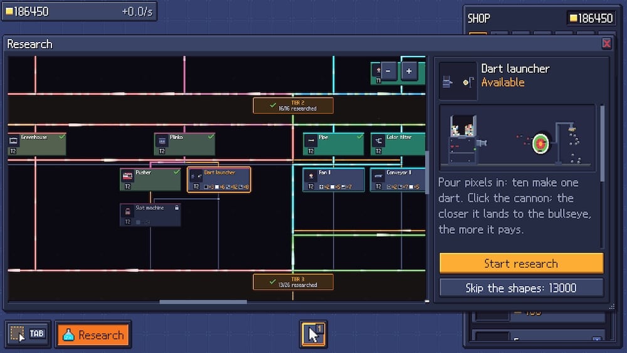
Task: Zoom in the research tree
Action: (x=409, y=71)
